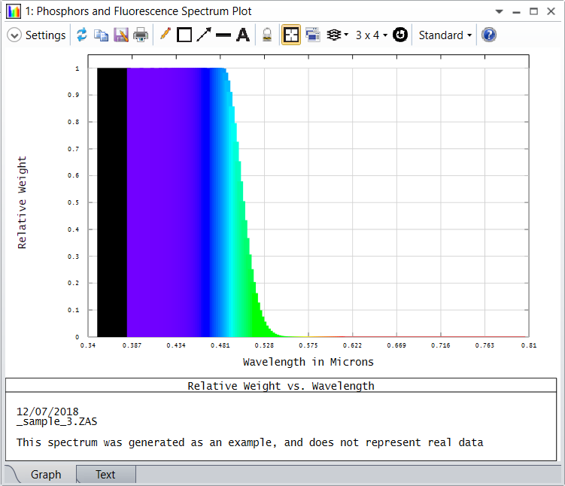The width and height of the screenshot is (565, 486).
Task: Click the 0.81 wavelength tick label
Action: click(529, 345)
